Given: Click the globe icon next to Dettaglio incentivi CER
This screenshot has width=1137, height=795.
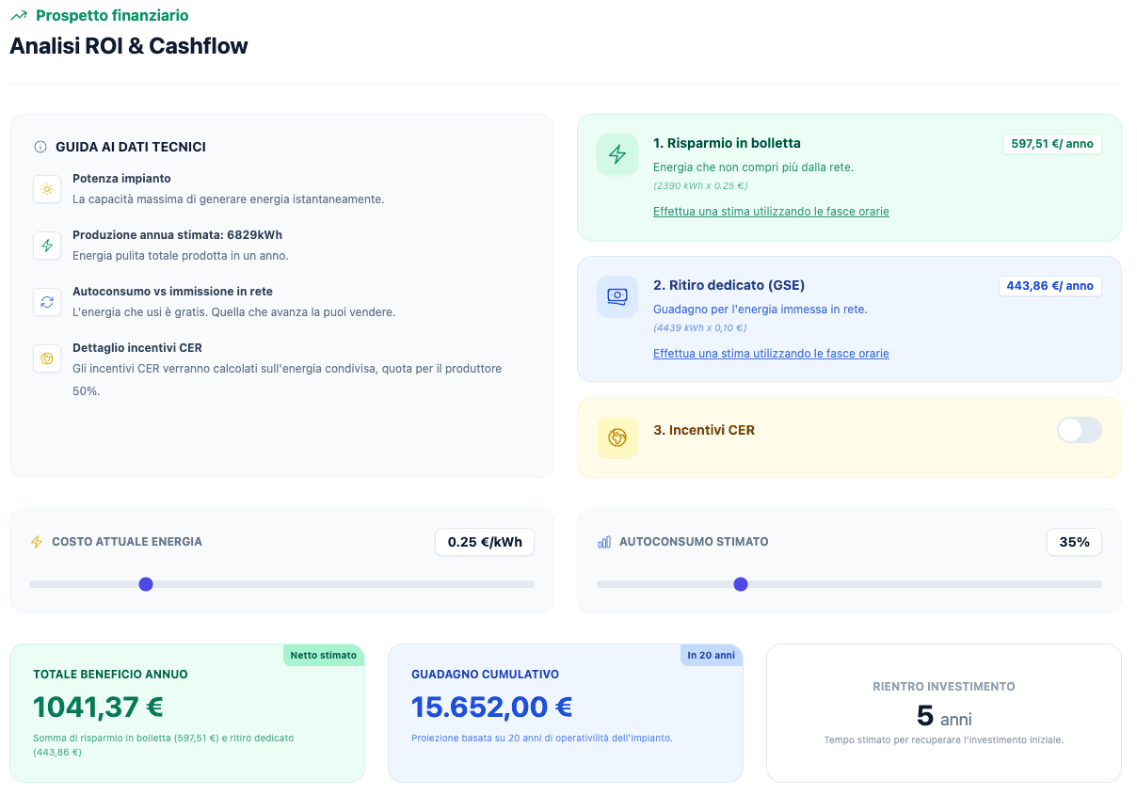Looking at the screenshot, I should click(x=47, y=358).
